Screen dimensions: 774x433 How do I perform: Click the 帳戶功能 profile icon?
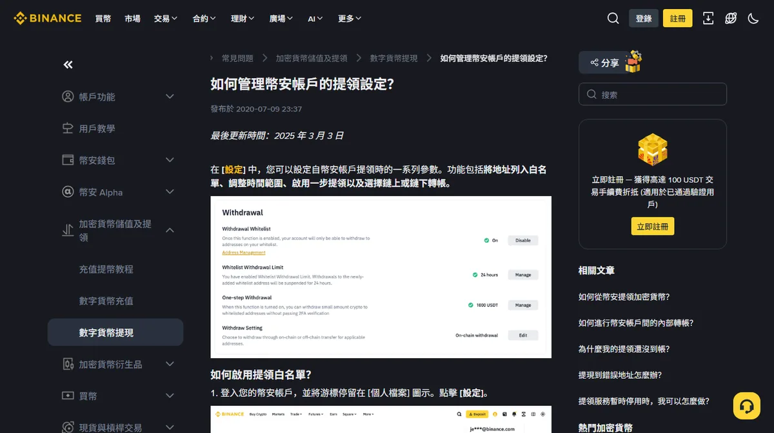tap(68, 97)
